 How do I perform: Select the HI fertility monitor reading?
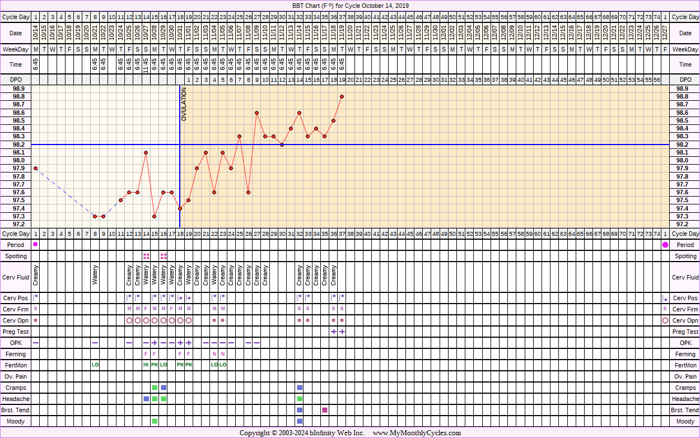coord(146,365)
